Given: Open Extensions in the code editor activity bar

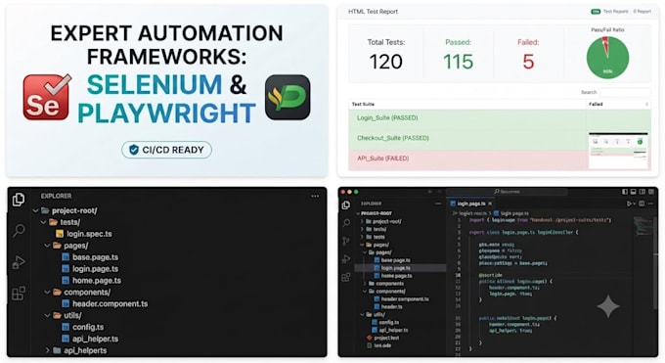Looking at the screenshot, I should coord(346,277).
